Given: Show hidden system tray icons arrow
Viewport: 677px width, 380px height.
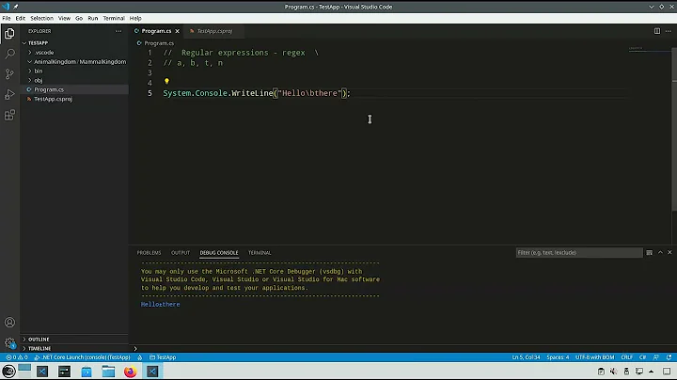Looking at the screenshot, I should click(x=651, y=372).
